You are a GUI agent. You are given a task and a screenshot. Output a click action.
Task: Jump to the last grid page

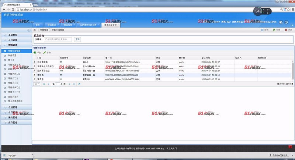coord(74,84)
